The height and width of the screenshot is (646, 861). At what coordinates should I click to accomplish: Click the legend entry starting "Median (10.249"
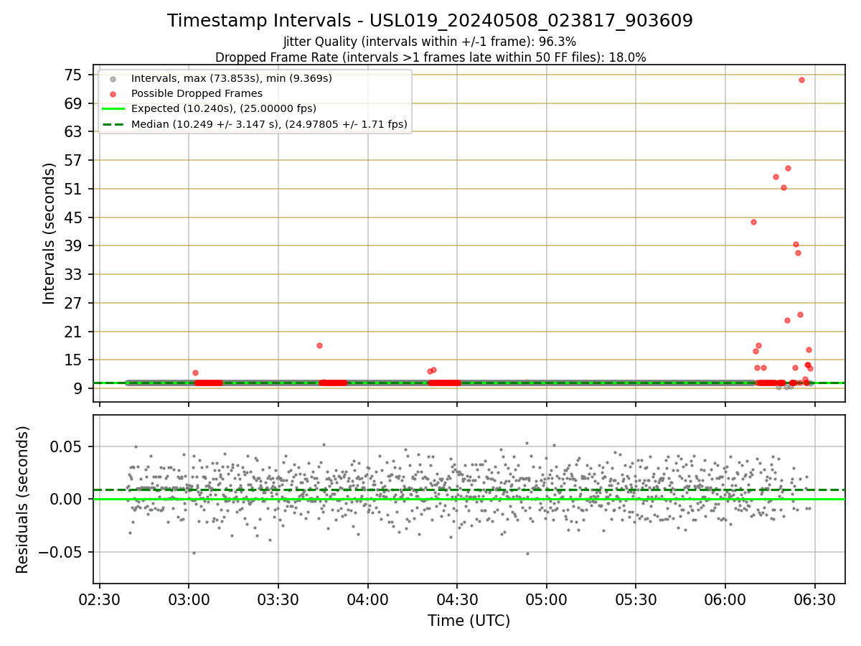coord(269,124)
